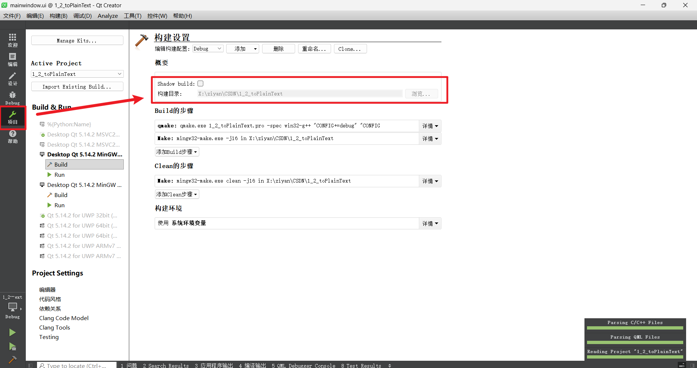Toggle right sidebar visibility icon
The height and width of the screenshot is (368, 697).
[692, 365]
